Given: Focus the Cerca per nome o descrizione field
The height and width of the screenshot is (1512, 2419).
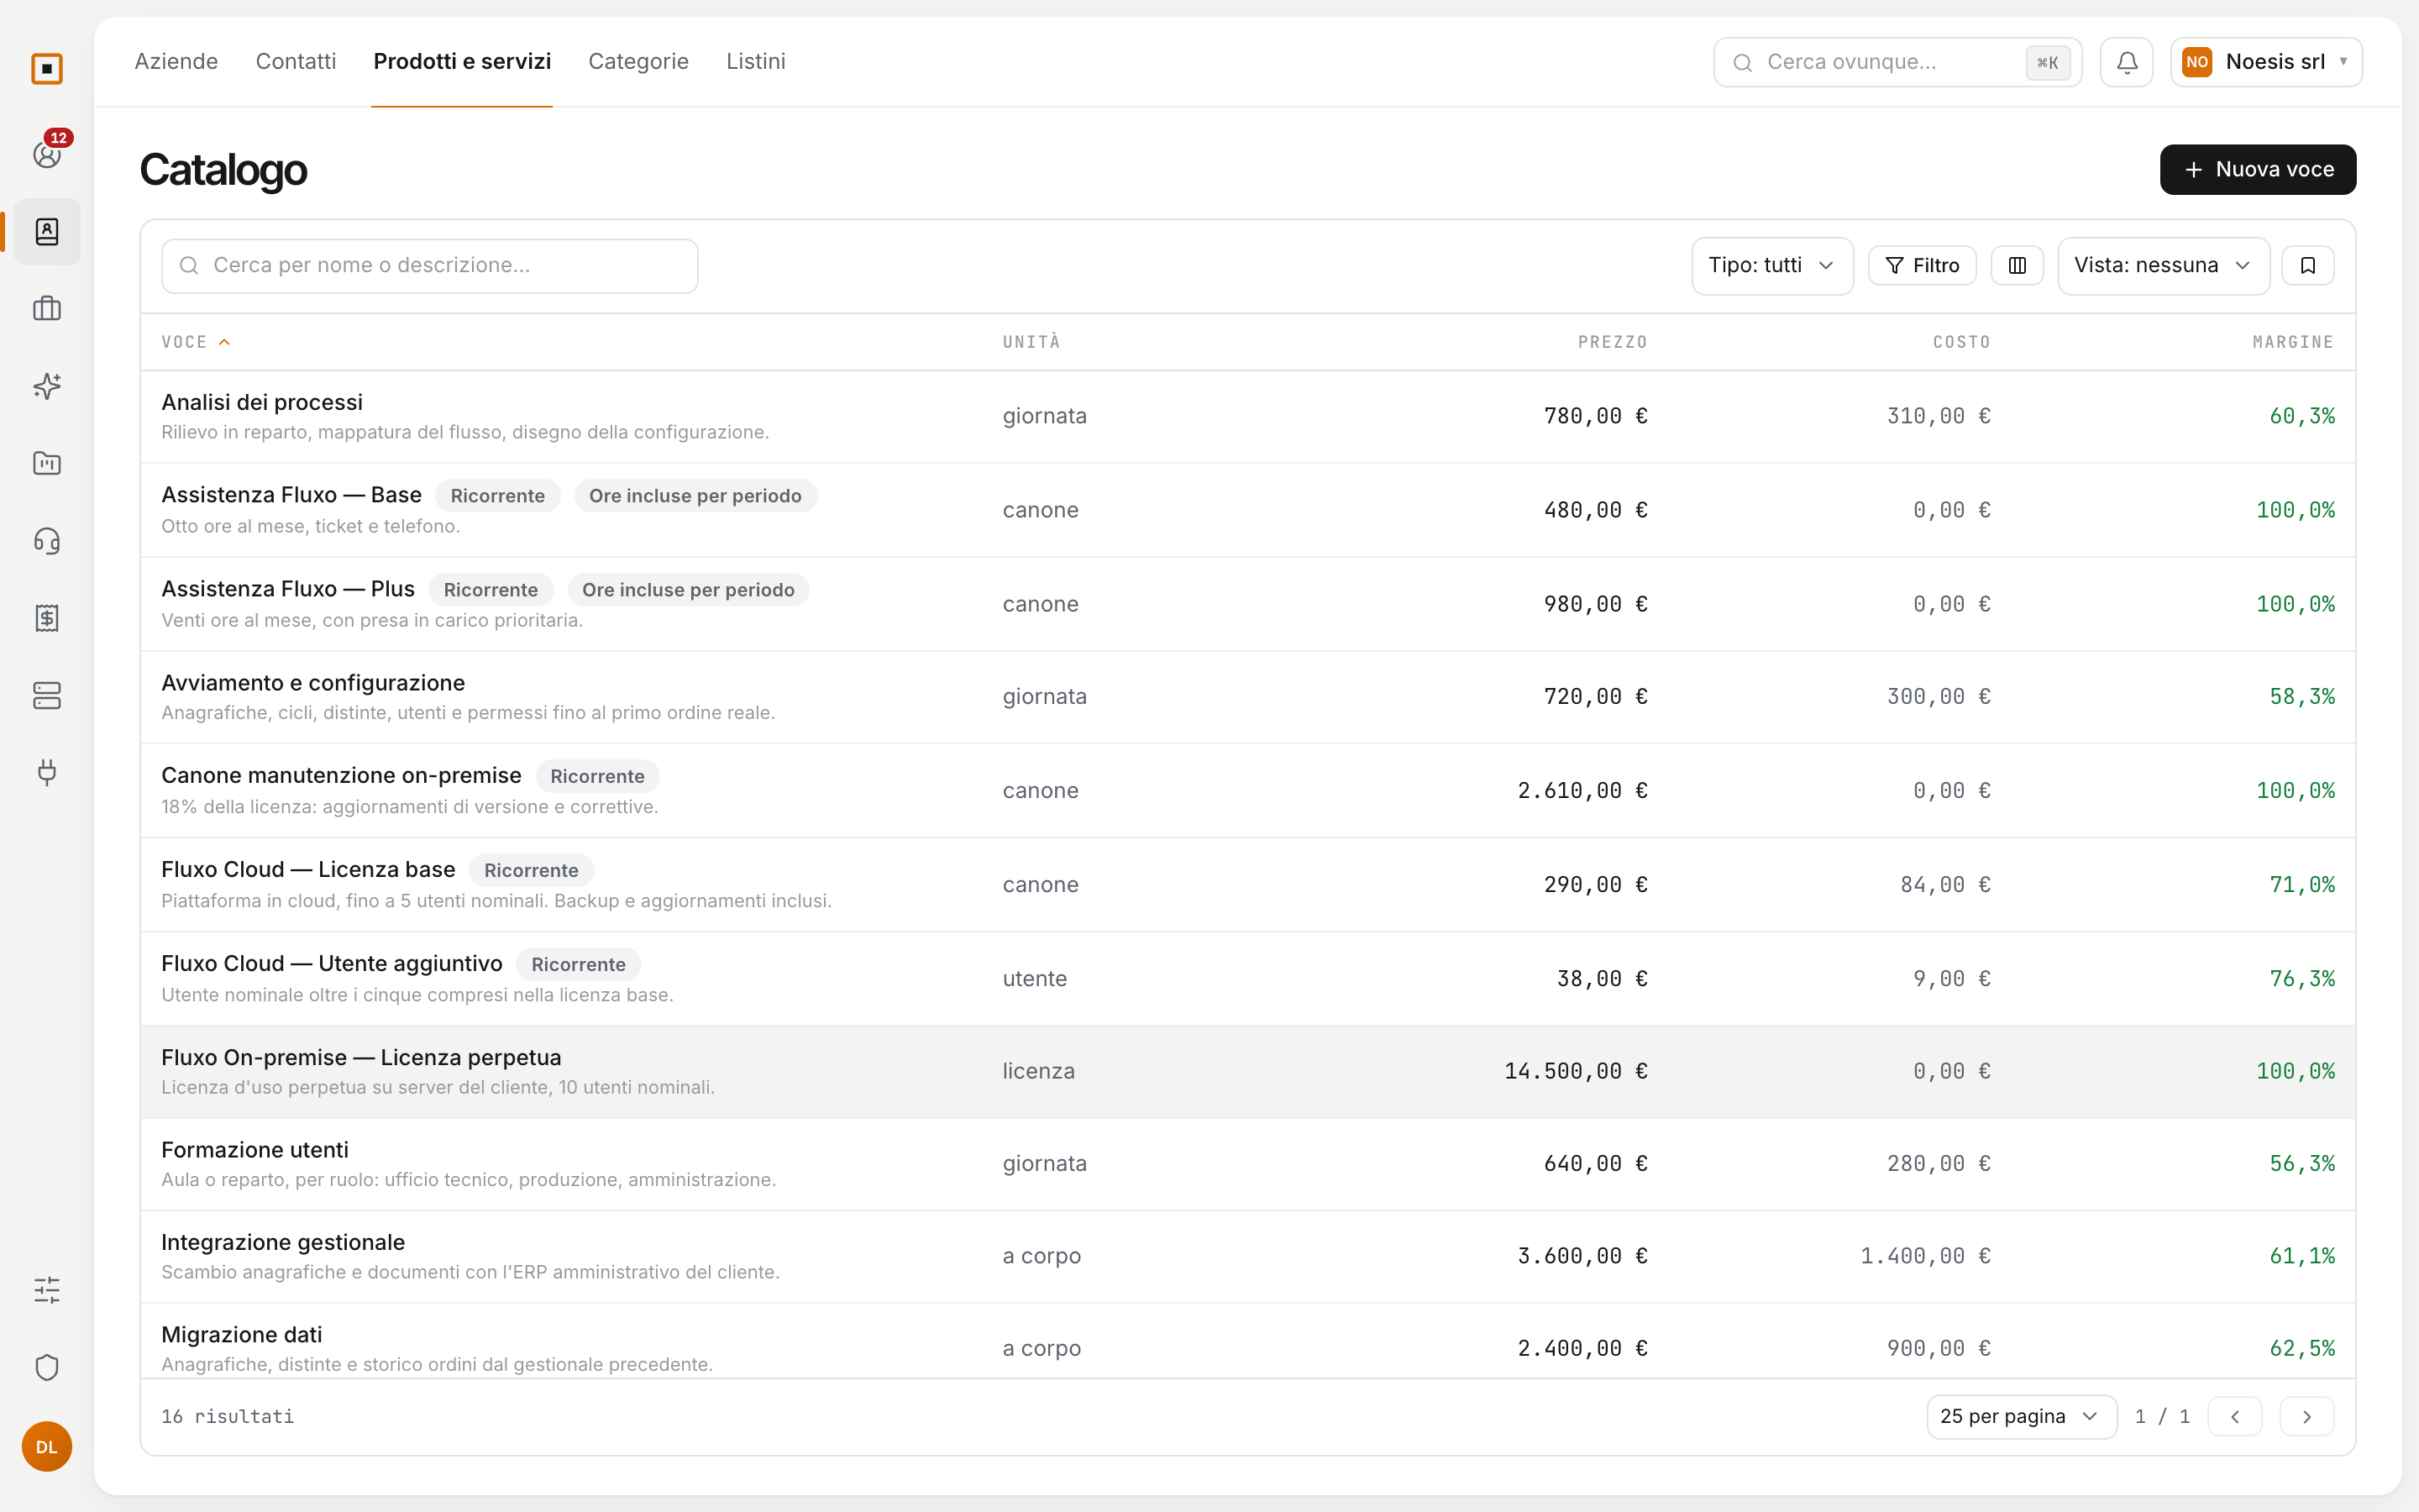Looking at the screenshot, I should (430, 265).
